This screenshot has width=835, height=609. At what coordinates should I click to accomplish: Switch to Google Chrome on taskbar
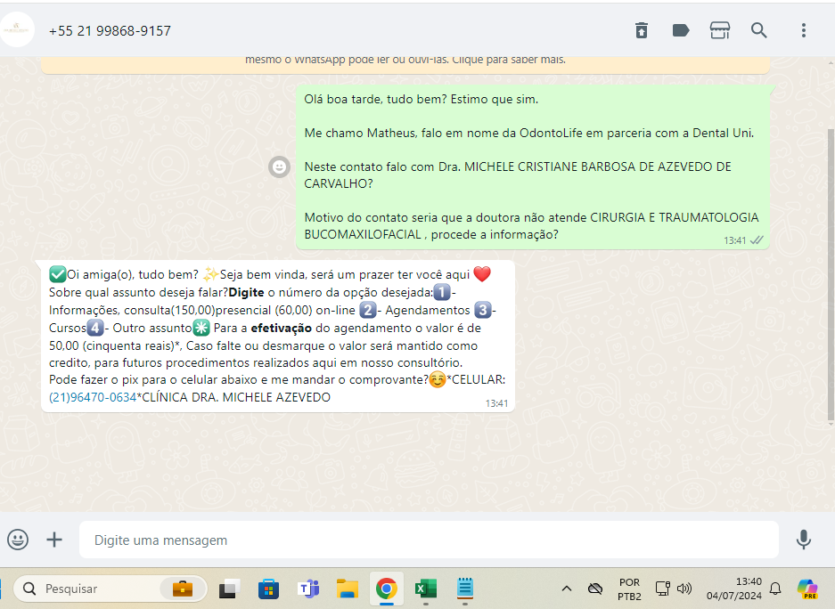(x=387, y=589)
